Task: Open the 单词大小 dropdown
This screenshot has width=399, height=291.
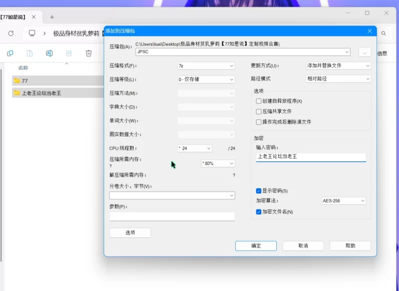Action: point(206,121)
